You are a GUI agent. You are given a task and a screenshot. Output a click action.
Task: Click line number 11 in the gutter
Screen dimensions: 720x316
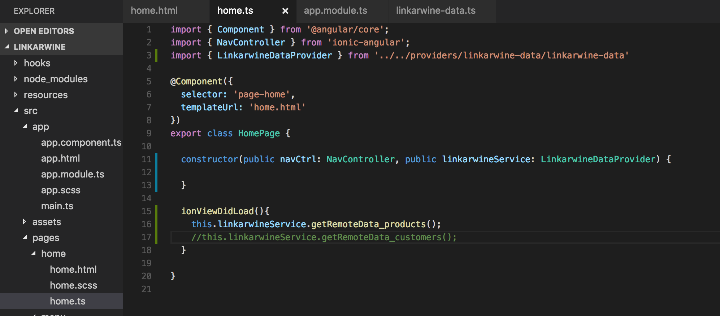(146, 159)
